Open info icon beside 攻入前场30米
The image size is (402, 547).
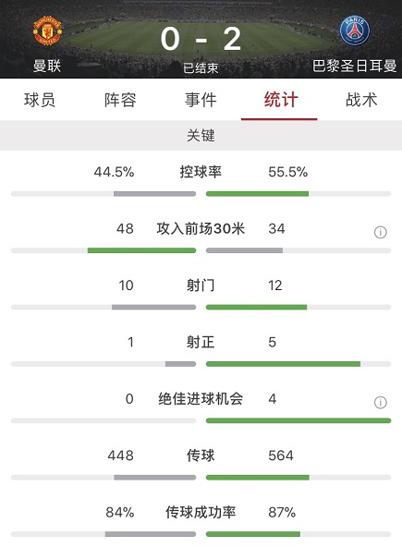pyautogui.click(x=381, y=232)
